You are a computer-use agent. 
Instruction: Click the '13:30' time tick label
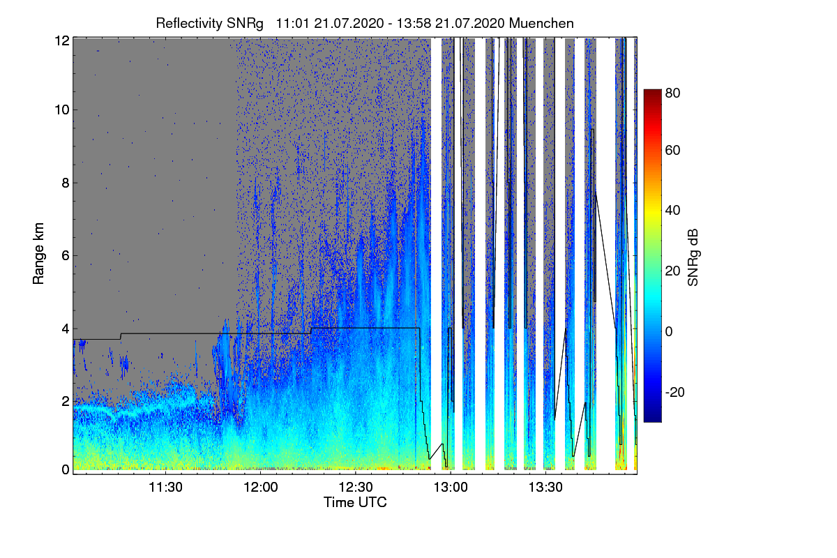click(545, 488)
